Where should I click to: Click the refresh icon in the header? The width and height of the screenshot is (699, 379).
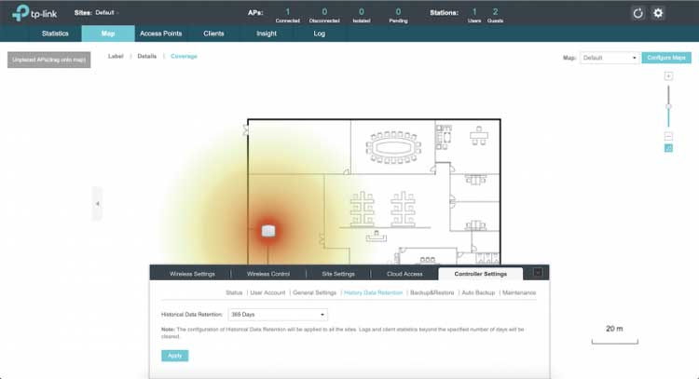click(638, 13)
